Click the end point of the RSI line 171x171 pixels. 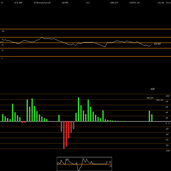(x=152, y=45)
